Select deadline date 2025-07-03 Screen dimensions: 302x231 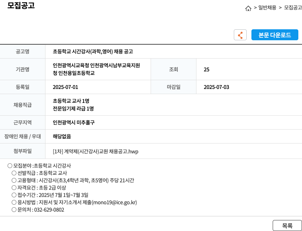pos(217,87)
